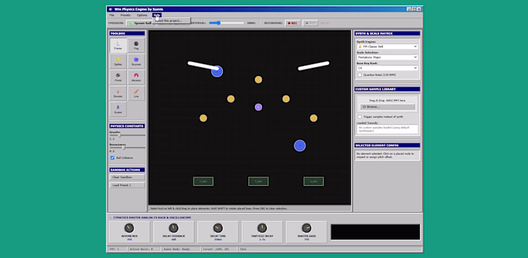The image size is (528, 258).
Task: Select the Line drawing tool
Action: click(136, 93)
